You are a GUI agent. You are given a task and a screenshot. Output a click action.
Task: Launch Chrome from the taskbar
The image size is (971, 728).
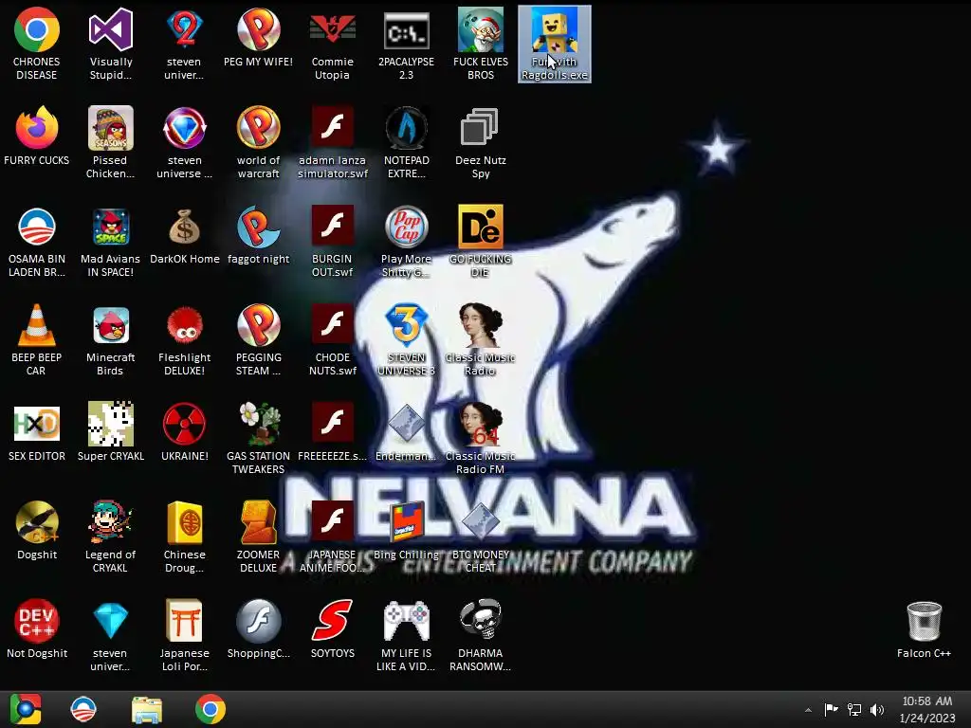pyautogui.click(x=211, y=709)
